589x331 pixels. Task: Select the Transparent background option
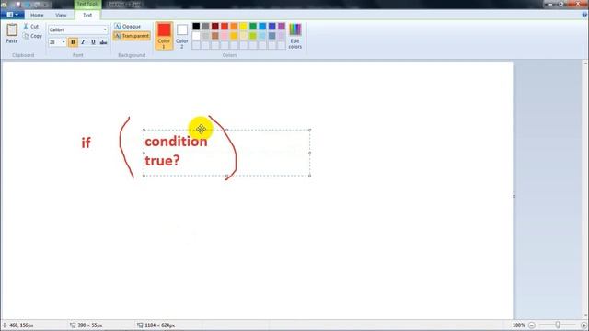click(132, 36)
